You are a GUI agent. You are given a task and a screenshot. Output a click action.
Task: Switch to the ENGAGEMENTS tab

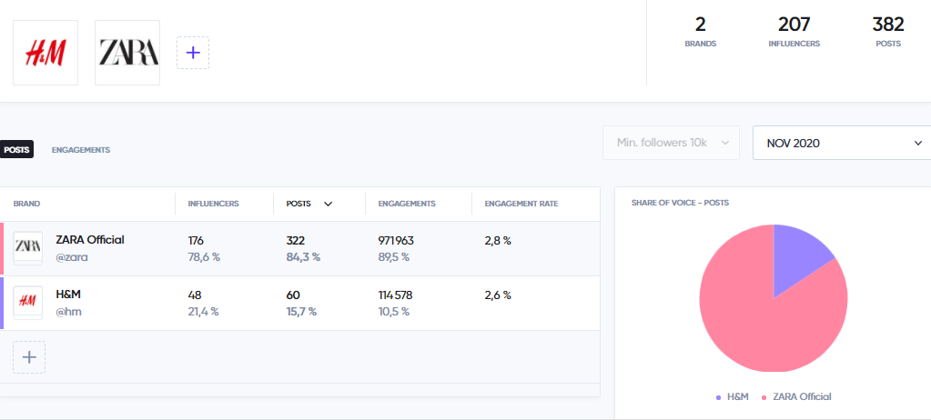coord(81,150)
